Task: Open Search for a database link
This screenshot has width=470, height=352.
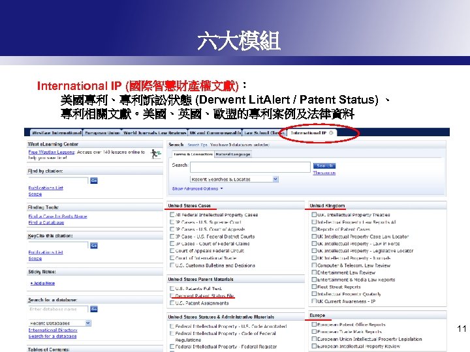Action: coord(52,336)
